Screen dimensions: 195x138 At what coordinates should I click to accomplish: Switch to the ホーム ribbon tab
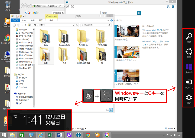[x=24, y=20]
